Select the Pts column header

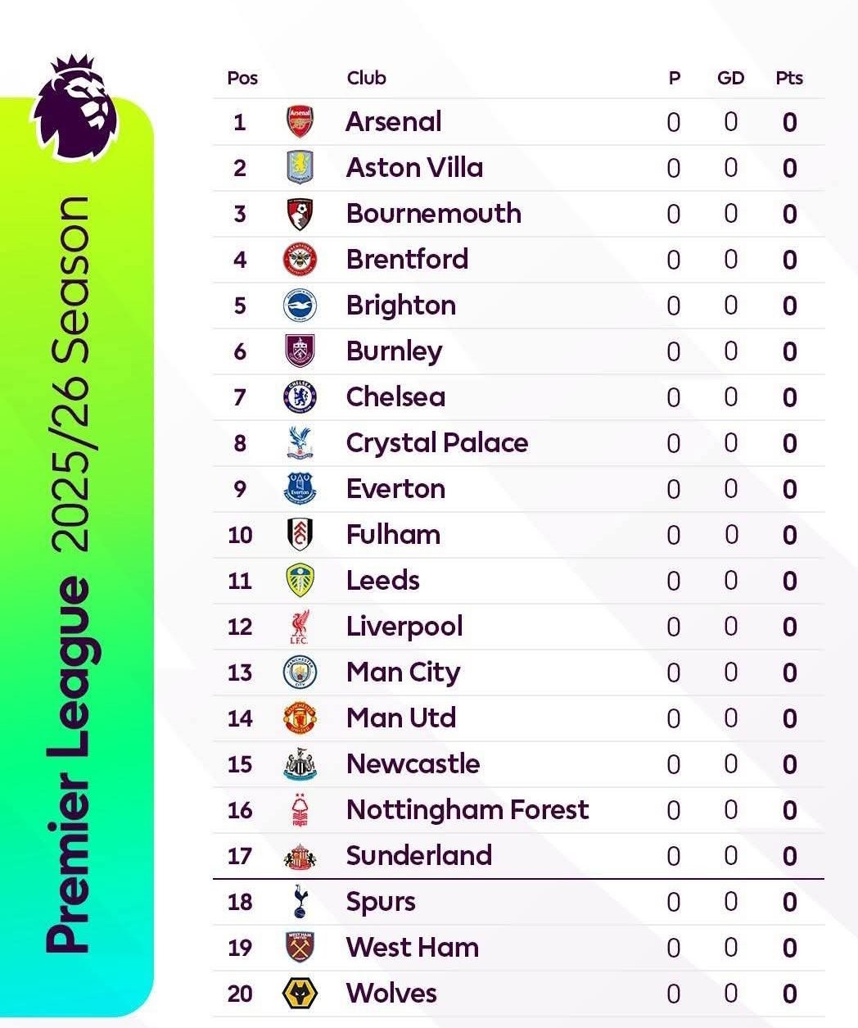point(789,78)
